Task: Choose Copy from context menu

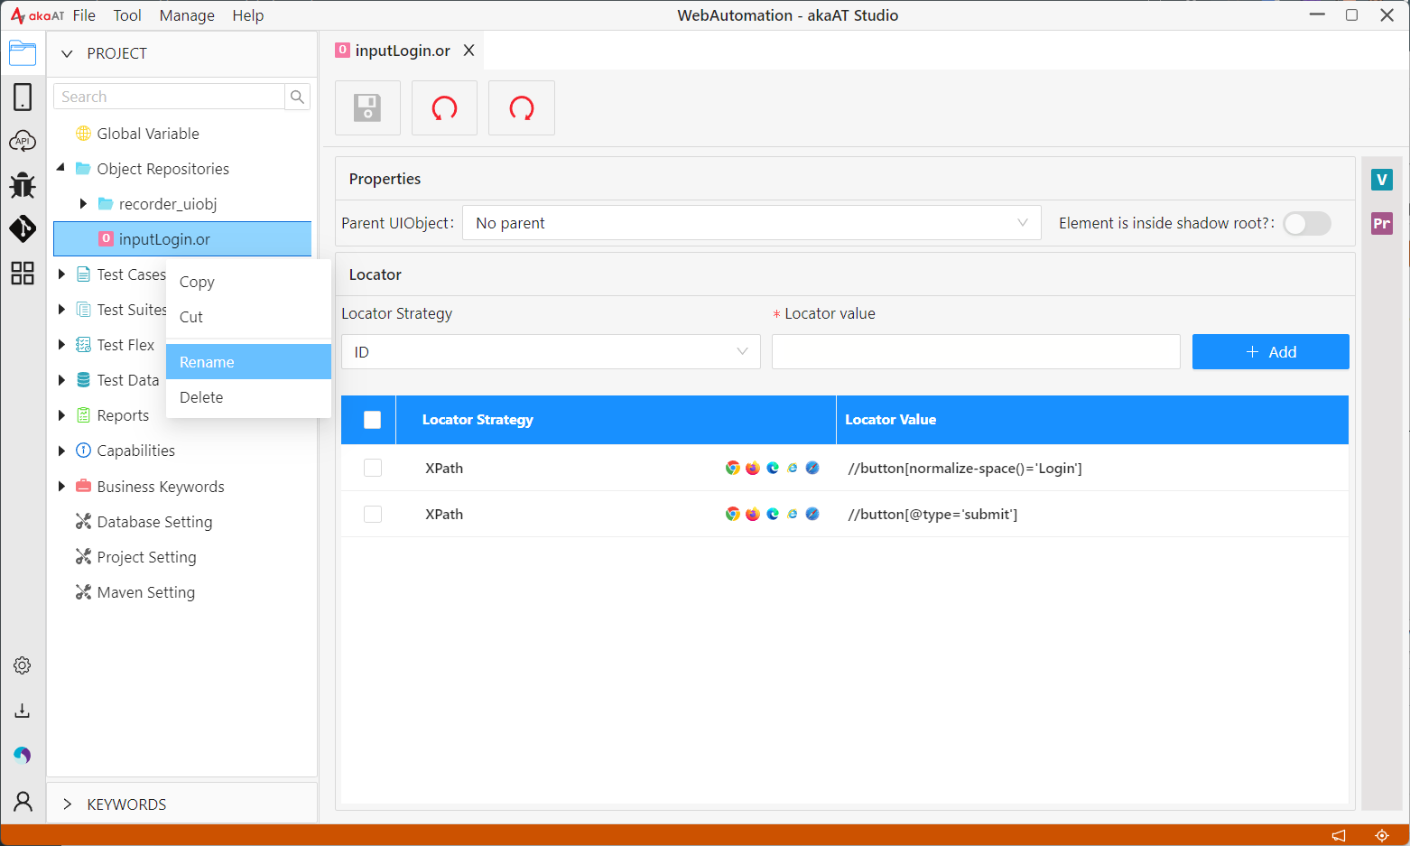Action: pos(248,282)
